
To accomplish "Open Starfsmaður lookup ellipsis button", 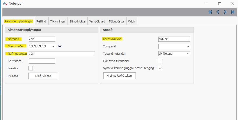I will pyautogui.click(x=53, y=46).
